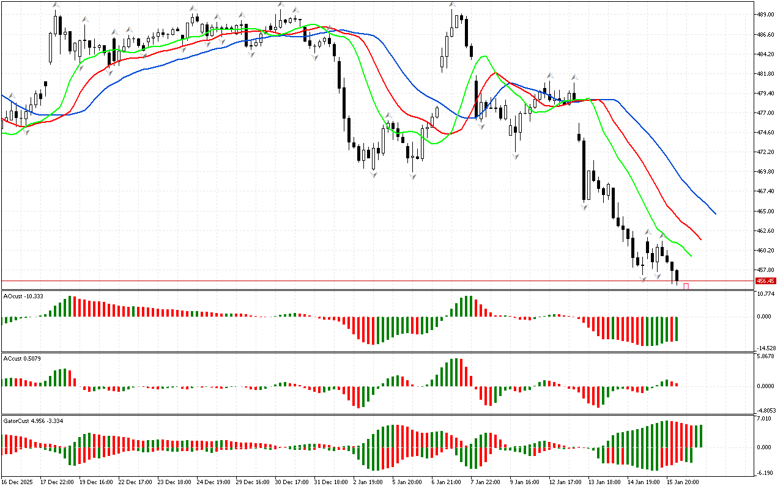Image resolution: width=783 pixels, height=489 pixels.
Task: Select the AOcust indicator label
Action: click(23, 296)
